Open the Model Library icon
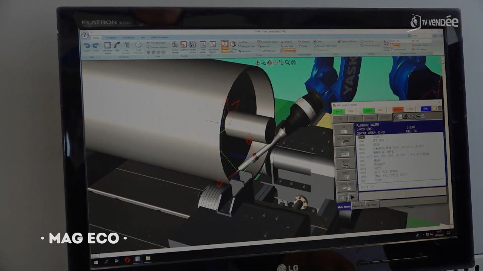The height and width of the screenshot is (271, 483). point(193,45)
